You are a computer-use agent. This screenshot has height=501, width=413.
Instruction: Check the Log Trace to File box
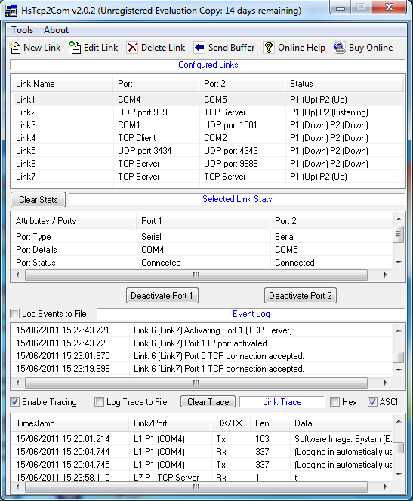(x=99, y=402)
